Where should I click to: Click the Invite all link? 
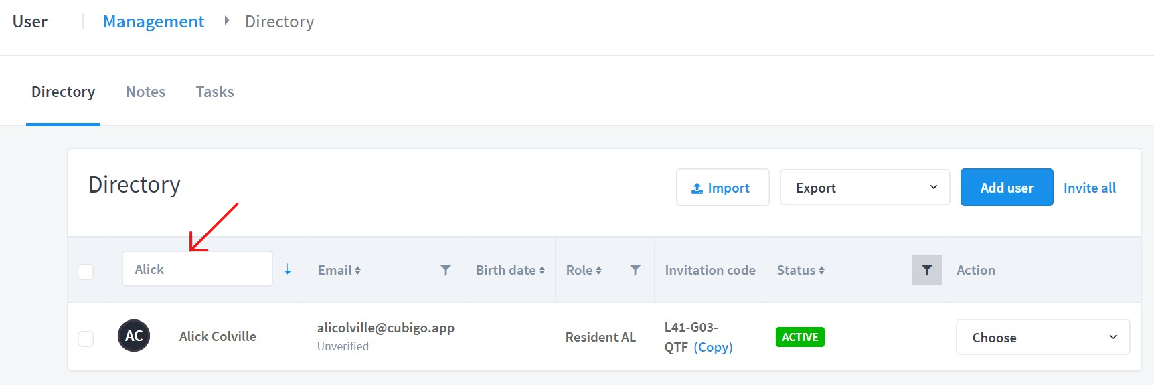(1090, 188)
